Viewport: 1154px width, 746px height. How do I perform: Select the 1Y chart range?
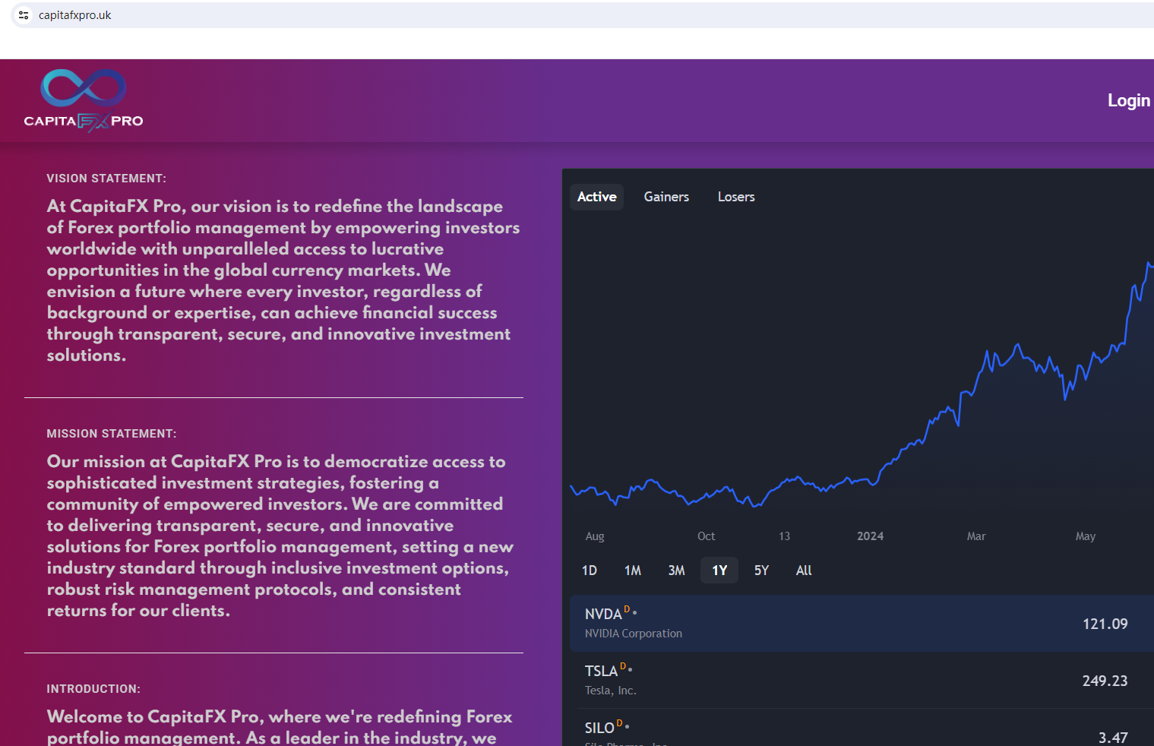click(x=719, y=571)
